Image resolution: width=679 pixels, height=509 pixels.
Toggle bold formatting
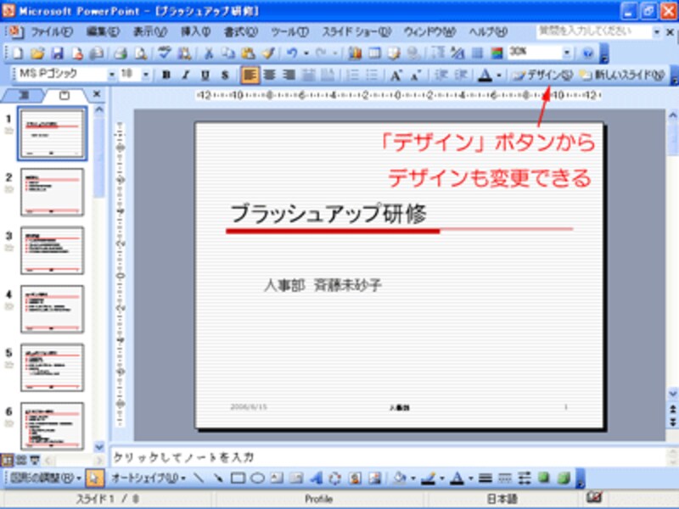(166, 76)
